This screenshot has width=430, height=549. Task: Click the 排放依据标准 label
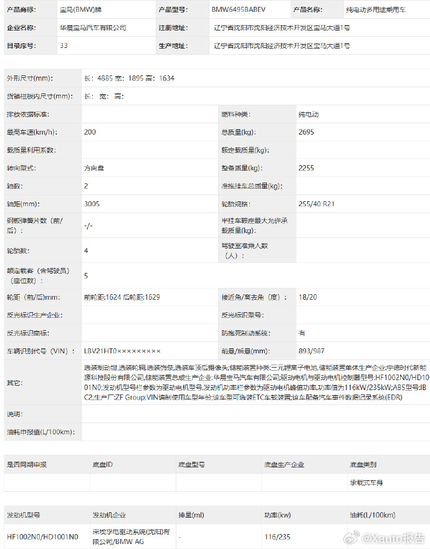[x=27, y=114]
